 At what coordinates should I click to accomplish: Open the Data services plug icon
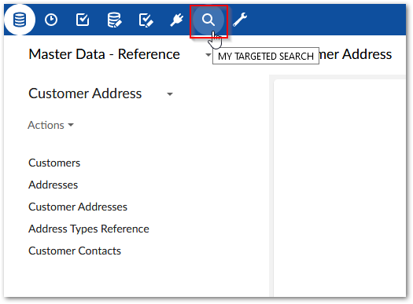click(177, 20)
